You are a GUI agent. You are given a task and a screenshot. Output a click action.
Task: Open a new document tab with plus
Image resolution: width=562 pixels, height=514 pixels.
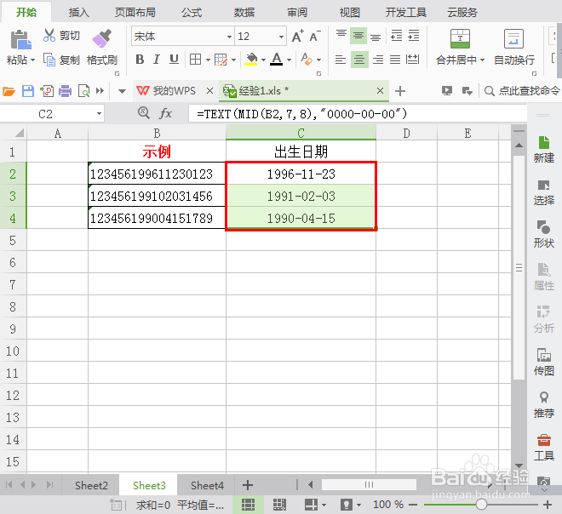pyautogui.click(x=400, y=91)
